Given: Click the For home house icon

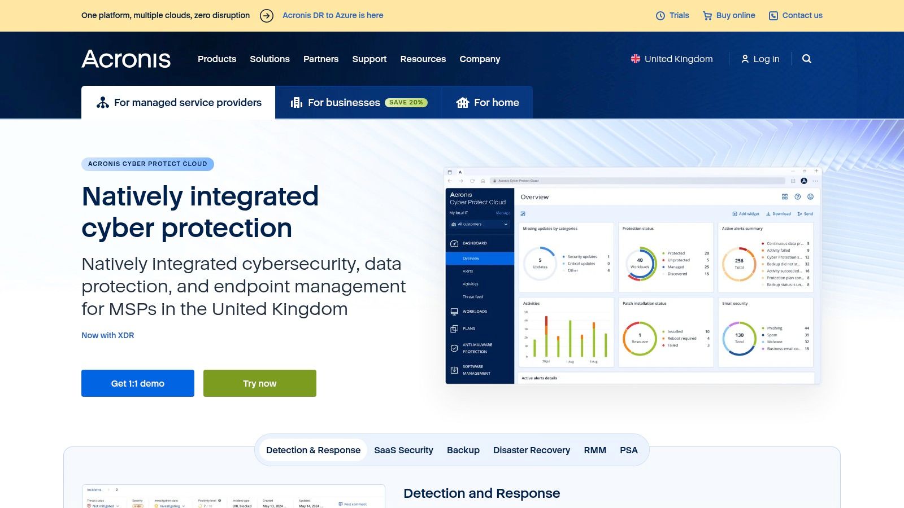Looking at the screenshot, I should click(x=463, y=102).
